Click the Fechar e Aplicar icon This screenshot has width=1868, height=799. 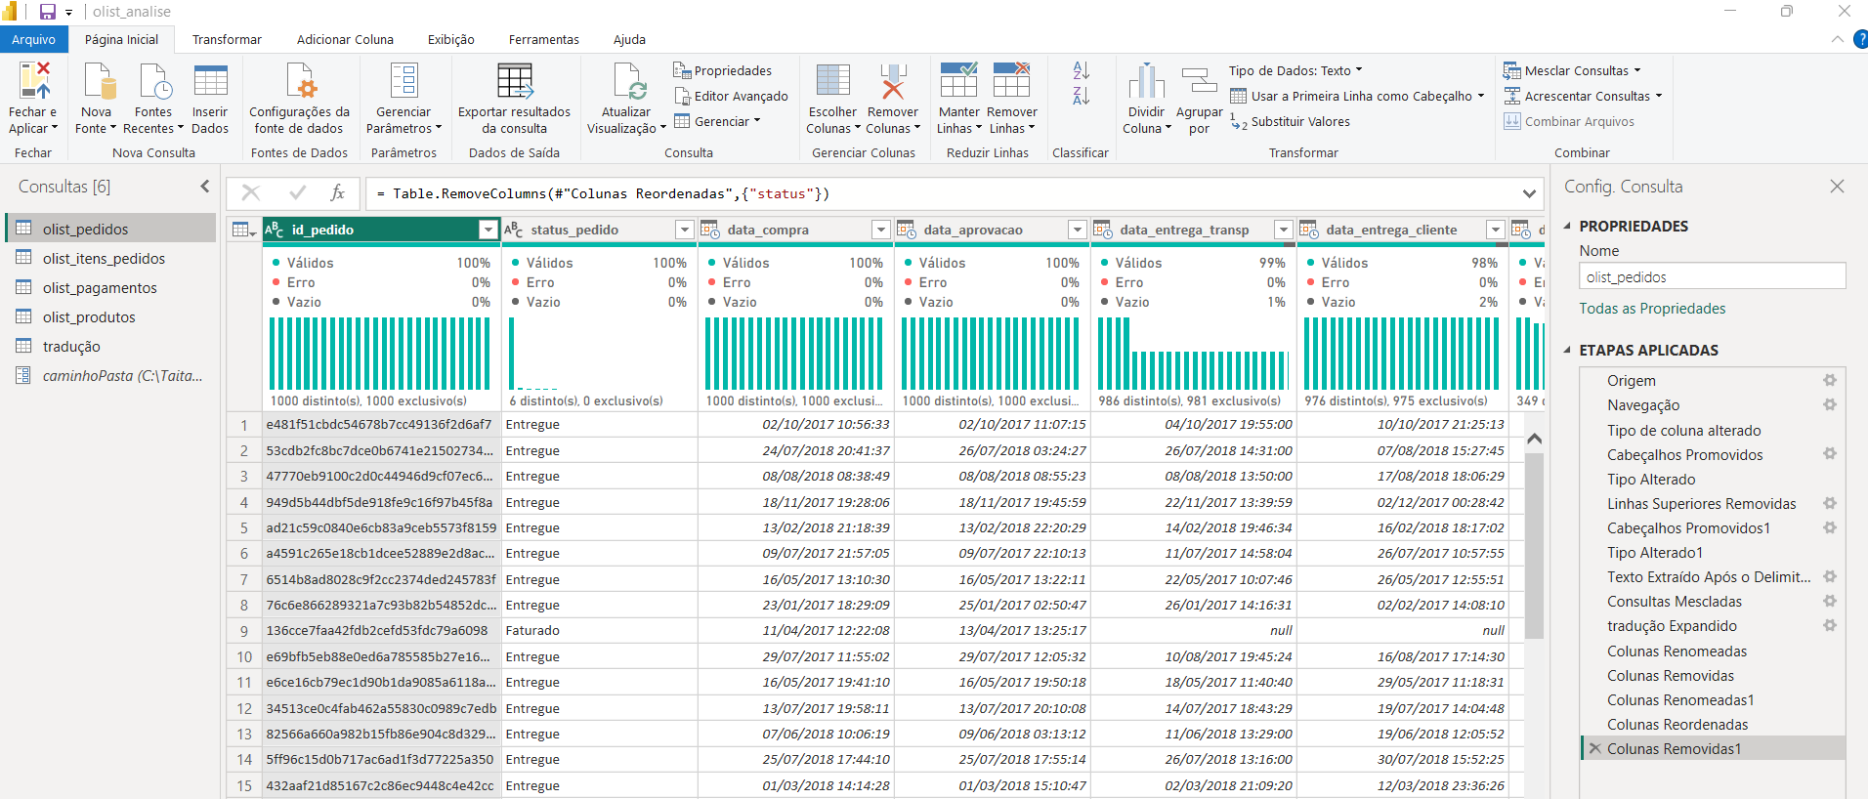pos(34,82)
